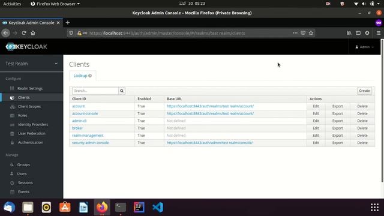This screenshot has height=216, width=384.
Task: Open LibreOffice Writer from the dock
Action: tap(83, 207)
